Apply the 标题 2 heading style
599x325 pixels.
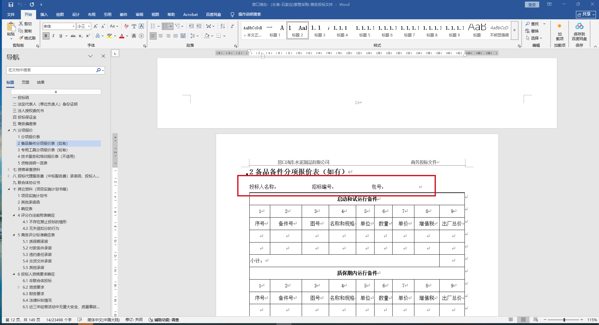pyautogui.click(x=297, y=31)
